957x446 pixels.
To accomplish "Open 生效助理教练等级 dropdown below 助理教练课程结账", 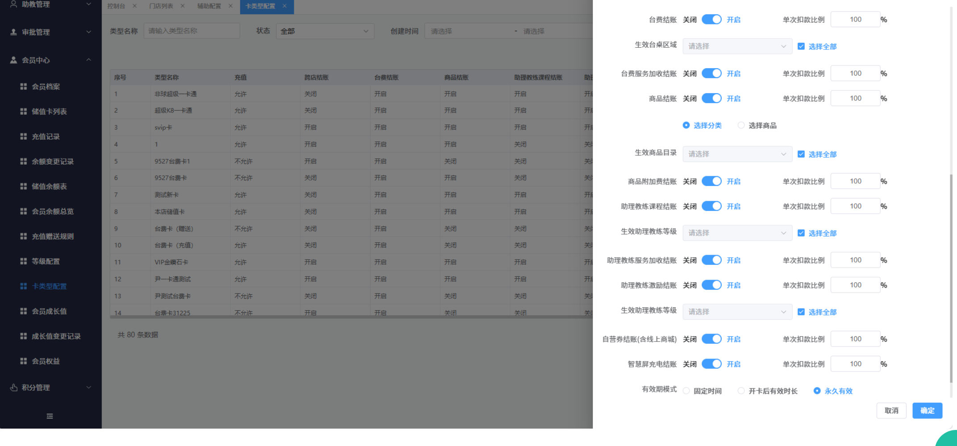I will tap(737, 233).
